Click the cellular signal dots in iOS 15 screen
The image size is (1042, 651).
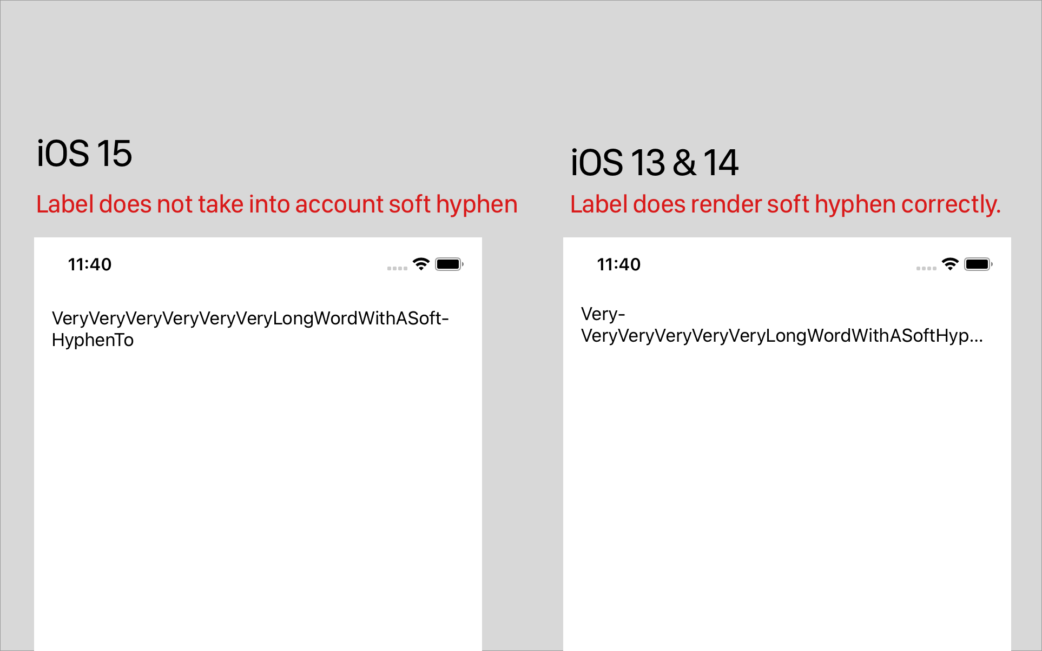(397, 268)
